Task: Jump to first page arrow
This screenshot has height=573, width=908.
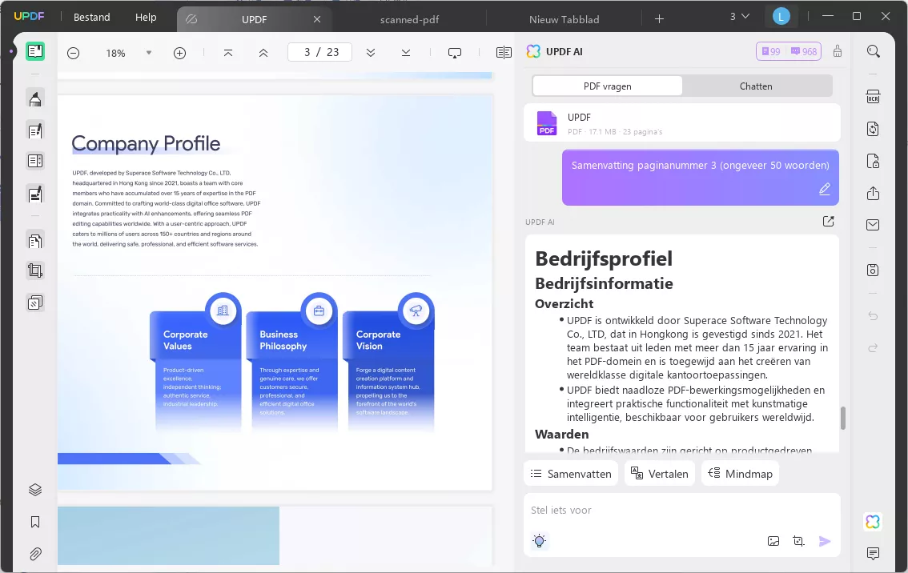Action: [228, 53]
